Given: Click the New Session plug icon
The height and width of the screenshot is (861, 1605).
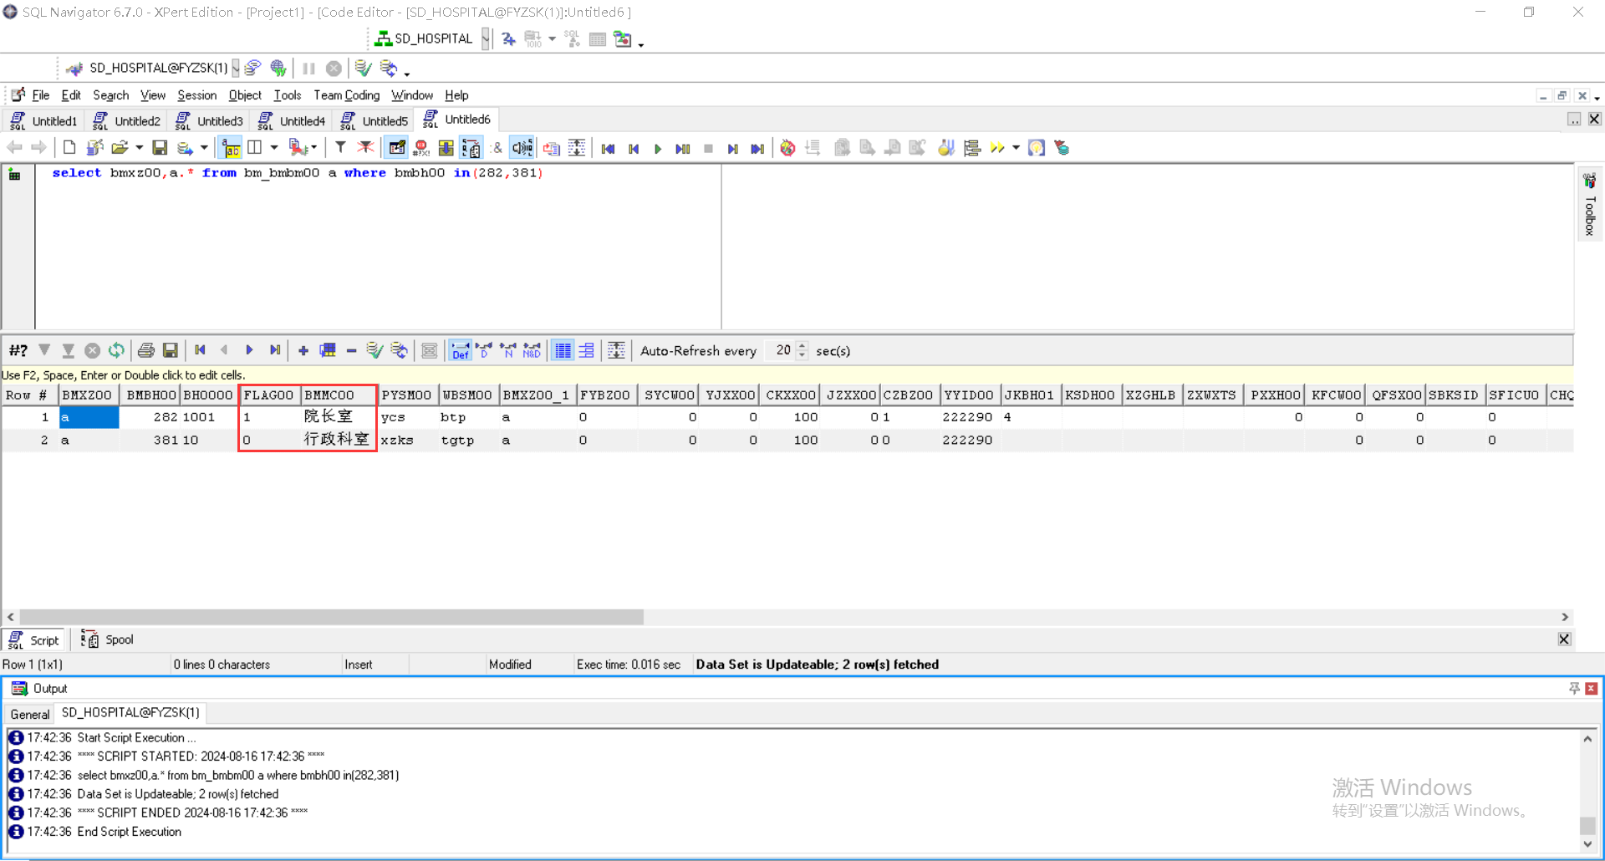Looking at the screenshot, I should [74, 69].
